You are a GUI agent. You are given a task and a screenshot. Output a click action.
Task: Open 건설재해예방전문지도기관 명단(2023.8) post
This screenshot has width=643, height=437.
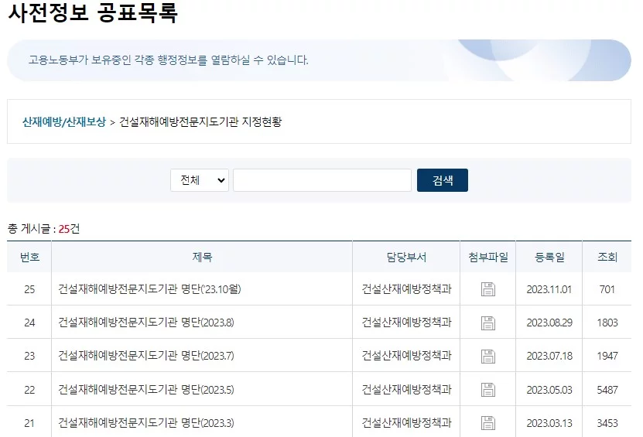coord(146,323)
